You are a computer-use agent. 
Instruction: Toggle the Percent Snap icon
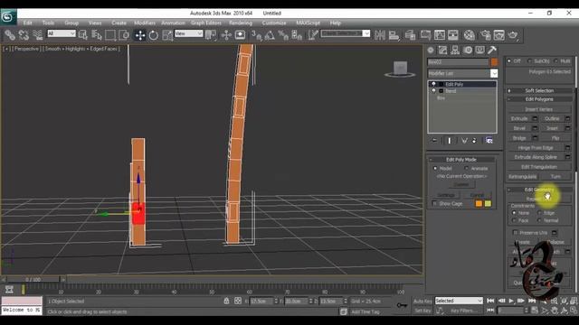pos(283,35)
